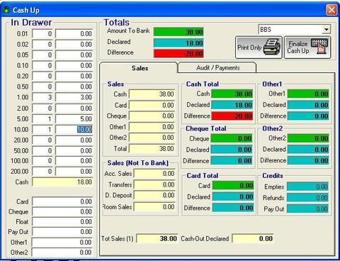340x261 pixels.
Task: Click the 1.00 denomination count field
Action: pyautogui.click(x=42, y=97)
